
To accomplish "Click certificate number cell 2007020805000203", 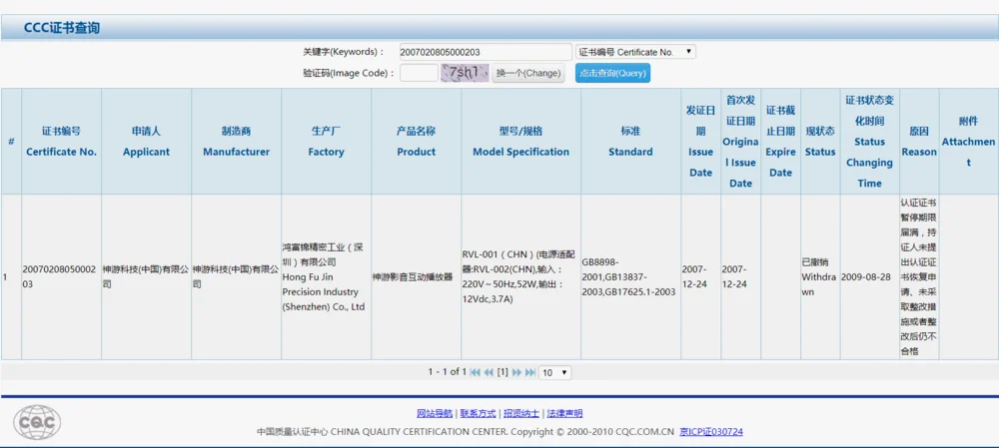I will coord(59,276).
